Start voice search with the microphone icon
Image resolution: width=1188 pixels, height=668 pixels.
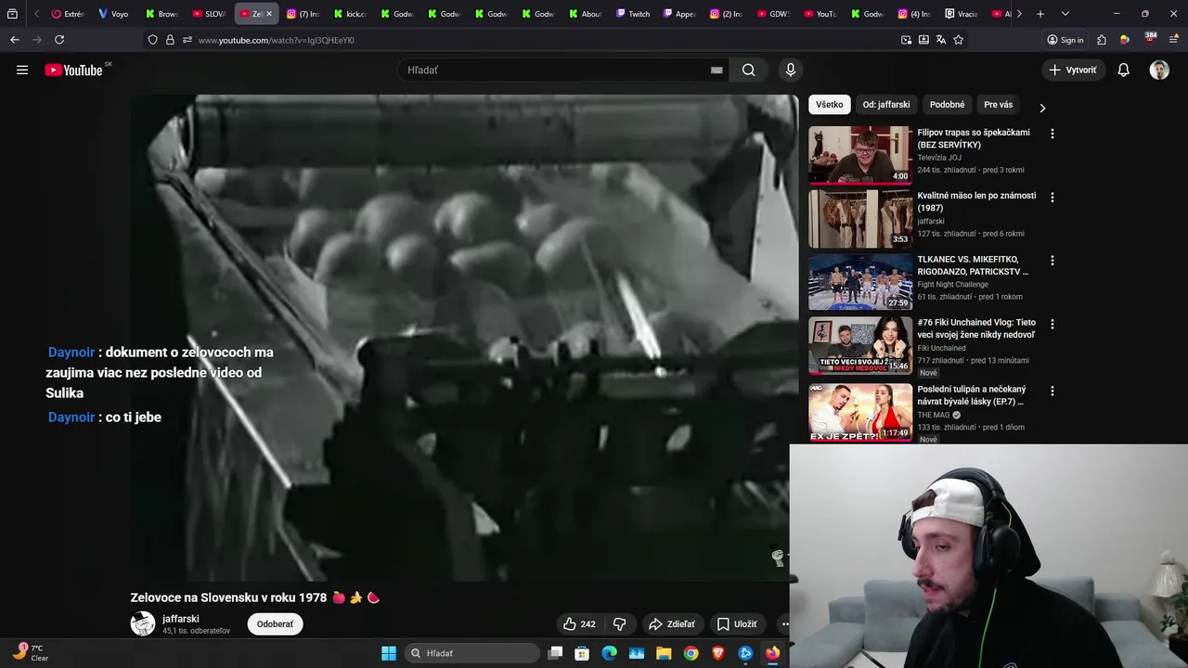pos(791,70)
